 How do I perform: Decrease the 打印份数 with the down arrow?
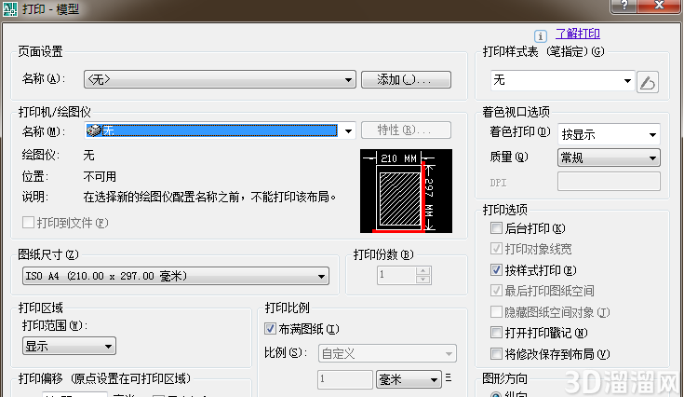(422, 280)
